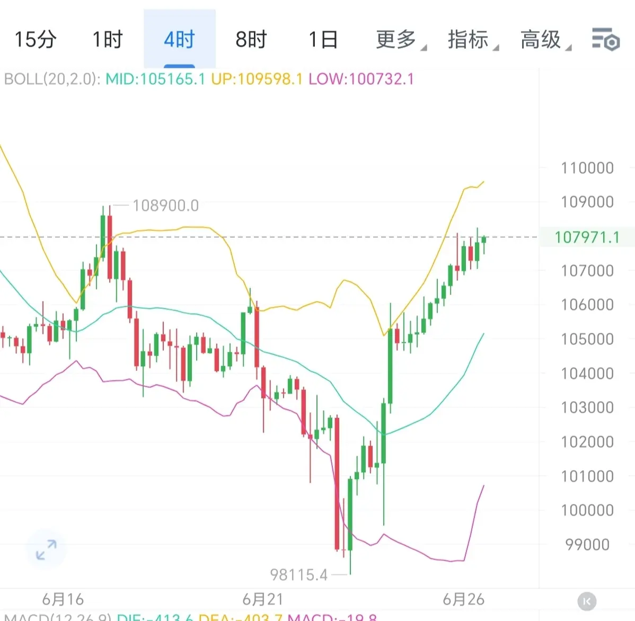Switch chart to 1日 interval
This screenshot has width=635, height=621.
pyautogui.click(x=323, y=40)
